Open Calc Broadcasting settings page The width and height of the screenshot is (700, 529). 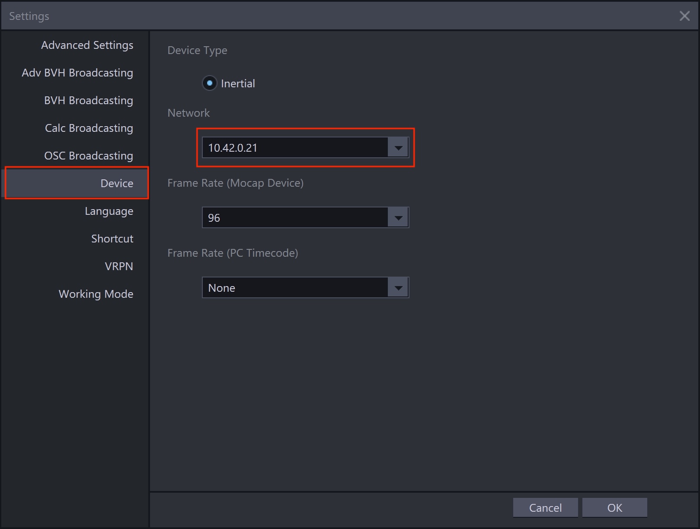[x=89, y=128]
